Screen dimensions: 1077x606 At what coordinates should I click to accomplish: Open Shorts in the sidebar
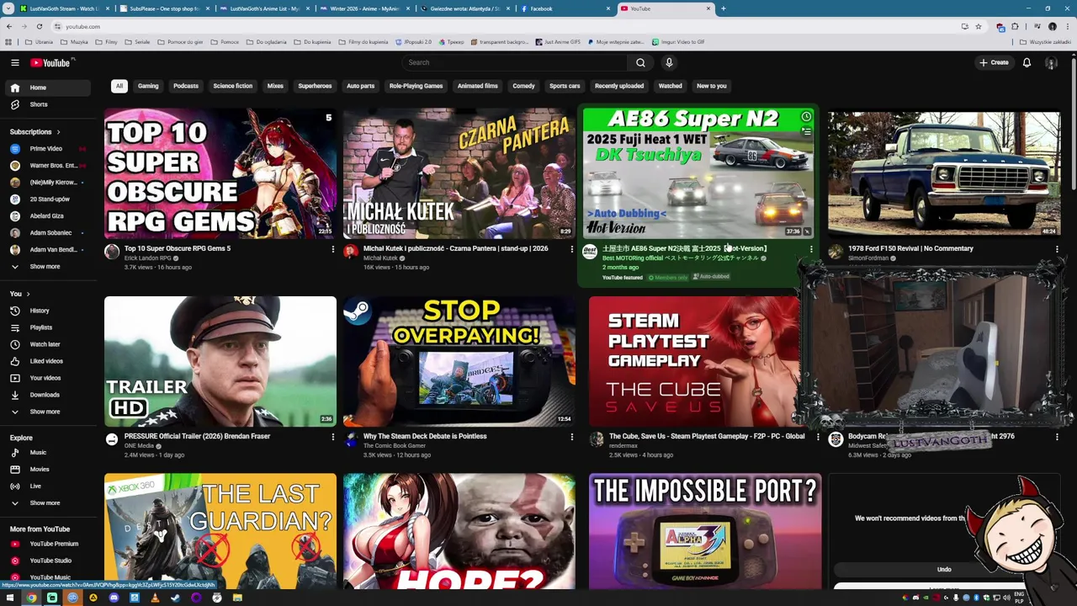click(46, 104)
